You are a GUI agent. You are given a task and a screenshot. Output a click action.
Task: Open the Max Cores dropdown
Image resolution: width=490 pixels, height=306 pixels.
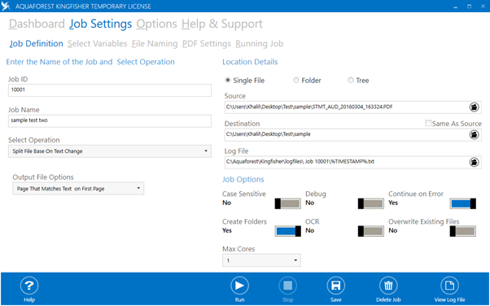click(261, 260)
